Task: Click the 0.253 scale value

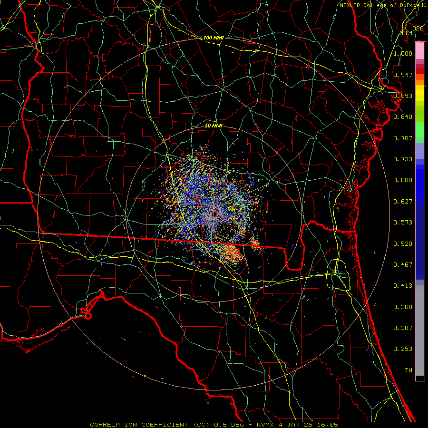Action: tap(403, 349)
